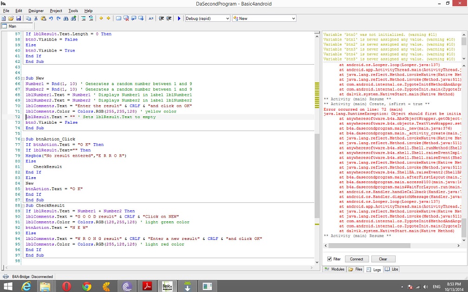468x292 pixels.
Task: Click the Cut scissors icon
Action: 36,19
